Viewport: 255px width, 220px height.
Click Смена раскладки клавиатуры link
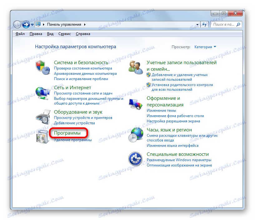[x=182, y=138]
